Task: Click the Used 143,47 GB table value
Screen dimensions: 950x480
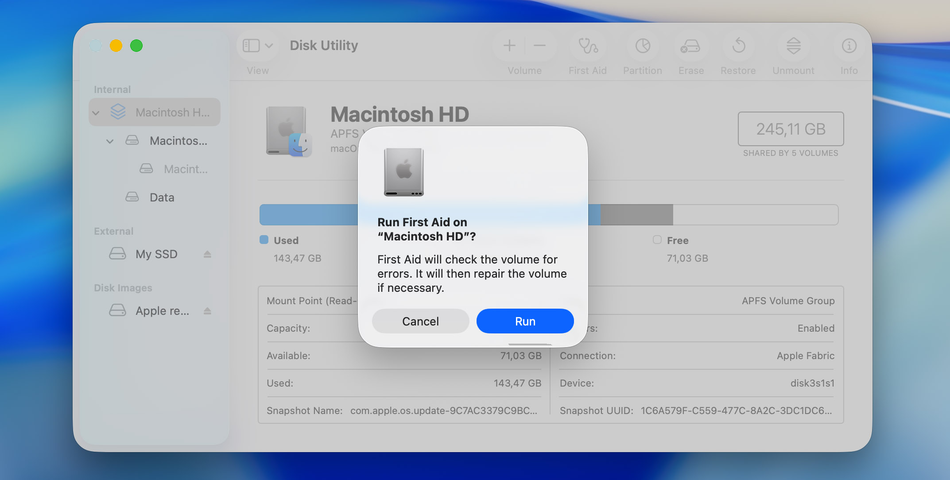Action: [x=517, y=383]
